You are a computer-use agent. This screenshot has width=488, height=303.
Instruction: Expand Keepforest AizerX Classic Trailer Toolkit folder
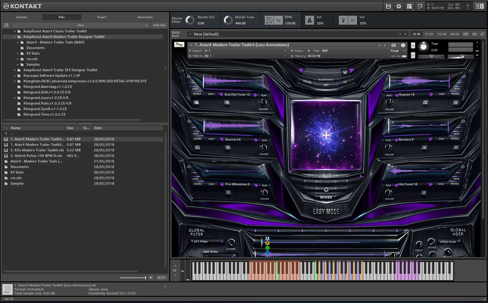pos(15,31)
